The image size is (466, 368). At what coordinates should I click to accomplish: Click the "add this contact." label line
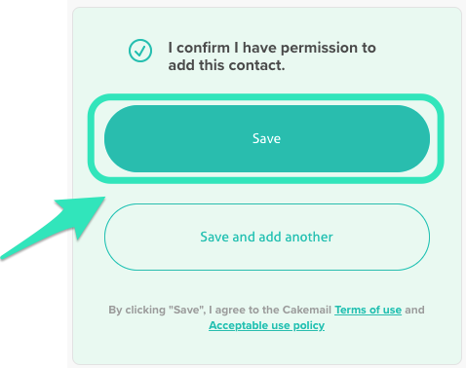[x=226, y=65]
